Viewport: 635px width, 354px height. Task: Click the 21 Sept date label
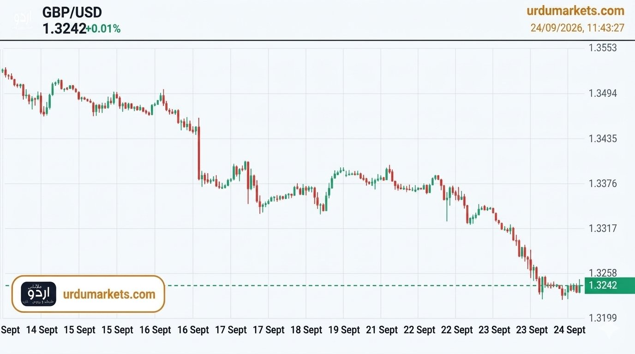382,330
